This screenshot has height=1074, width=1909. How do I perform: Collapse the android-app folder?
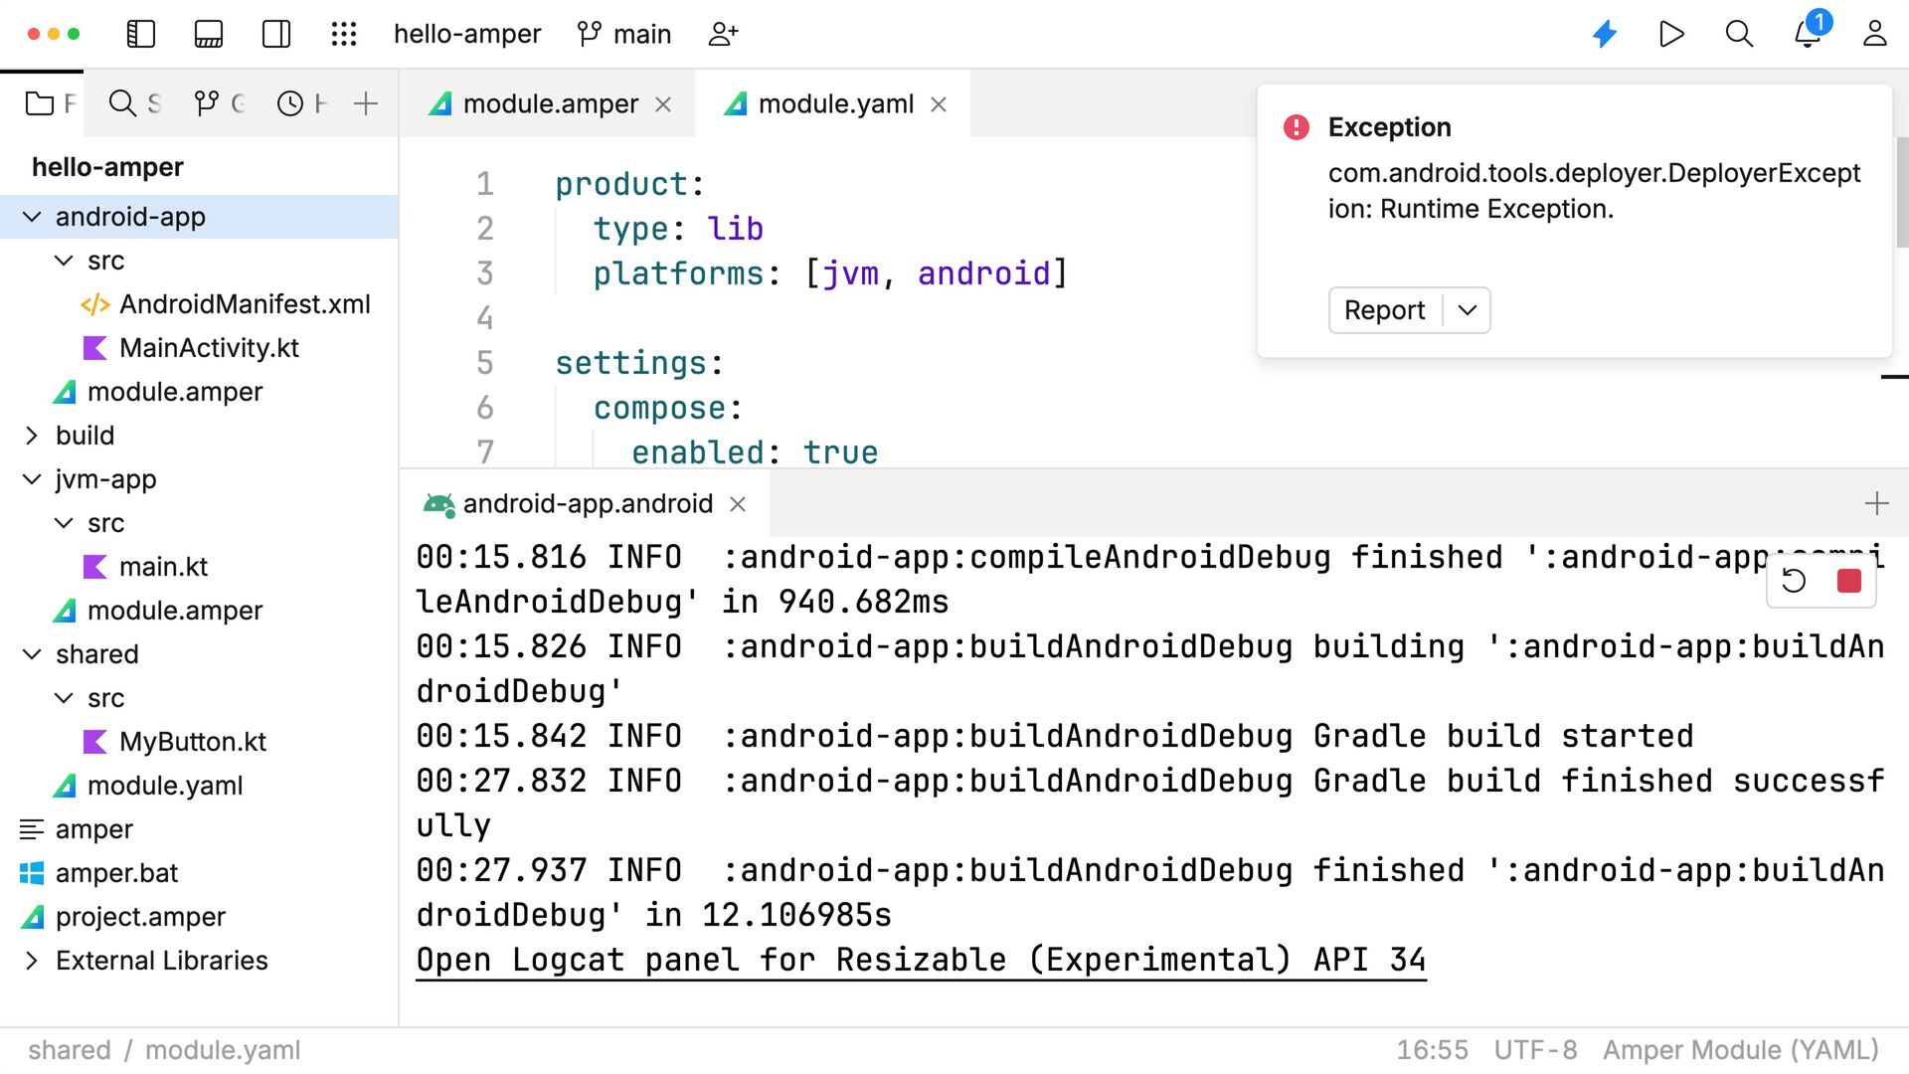click(32, 217)
